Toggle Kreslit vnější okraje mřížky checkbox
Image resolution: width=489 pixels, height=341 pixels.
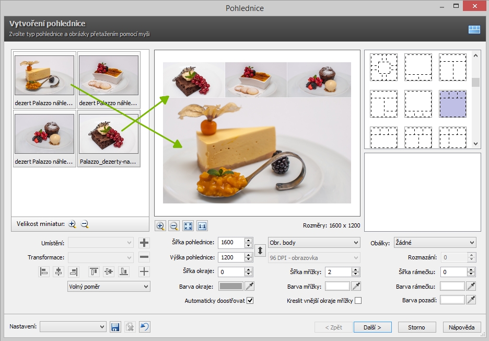[x=358, y=301]
